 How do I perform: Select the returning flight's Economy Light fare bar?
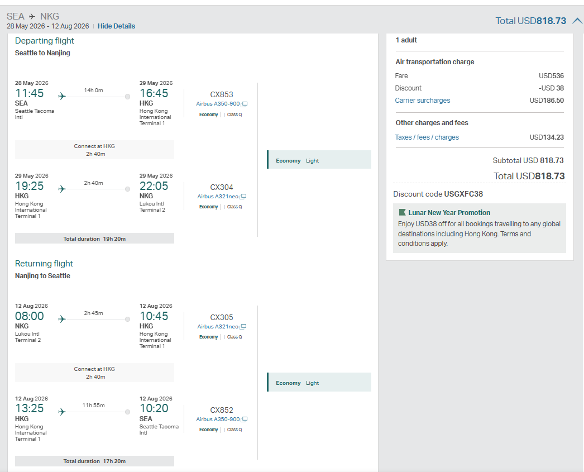coord(319,383)
